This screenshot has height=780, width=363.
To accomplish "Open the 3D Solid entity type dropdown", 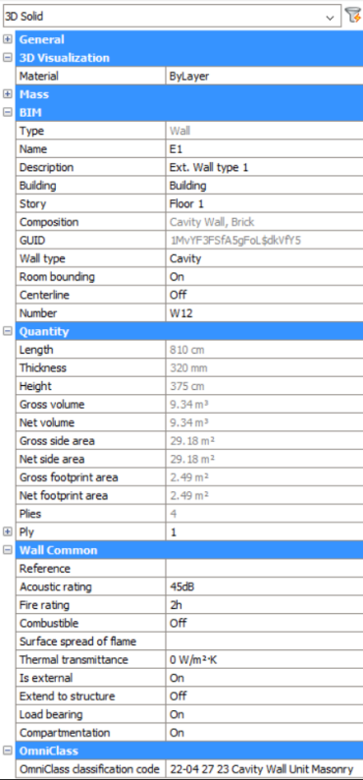I will 172,16.
